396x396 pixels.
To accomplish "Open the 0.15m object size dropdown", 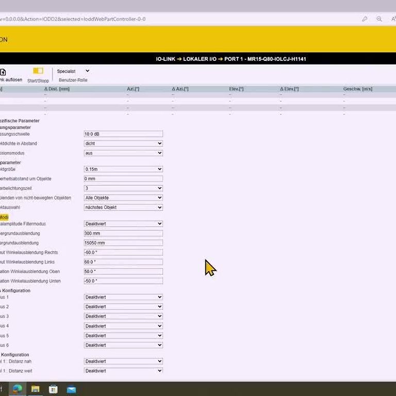I will point(123,169).
